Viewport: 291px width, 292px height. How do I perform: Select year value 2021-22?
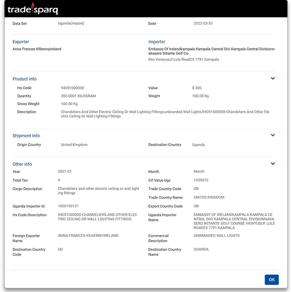(64, 172)
